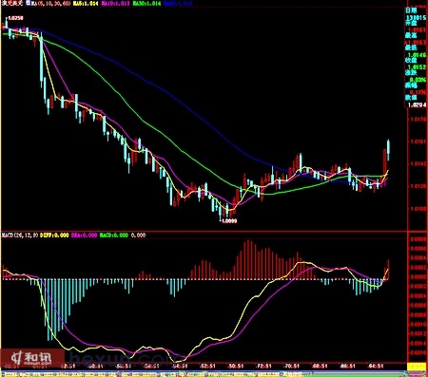This screenshot has width=428, height=377.
Task: Click the colorful strip along the bottom edge
Action: point(214,374)
